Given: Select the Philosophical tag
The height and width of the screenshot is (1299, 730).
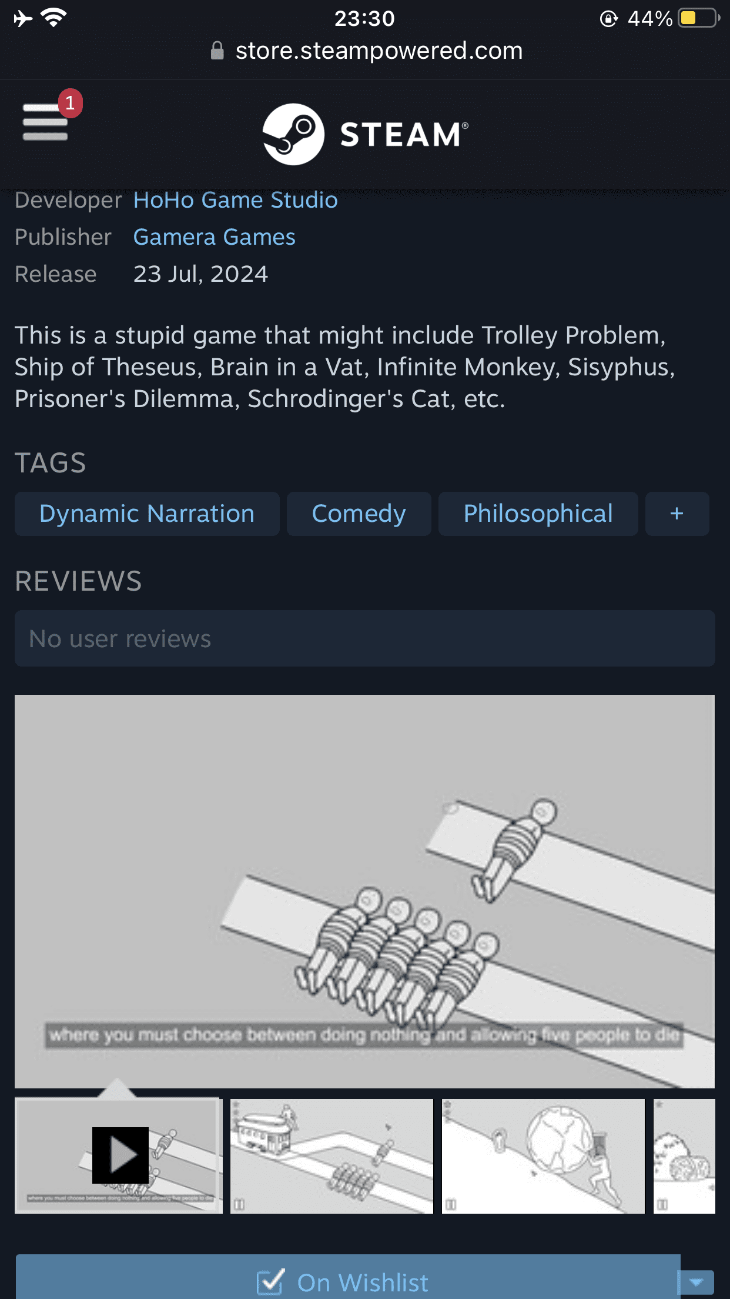Looking at the screenshot, I should (x=538, y=514).
